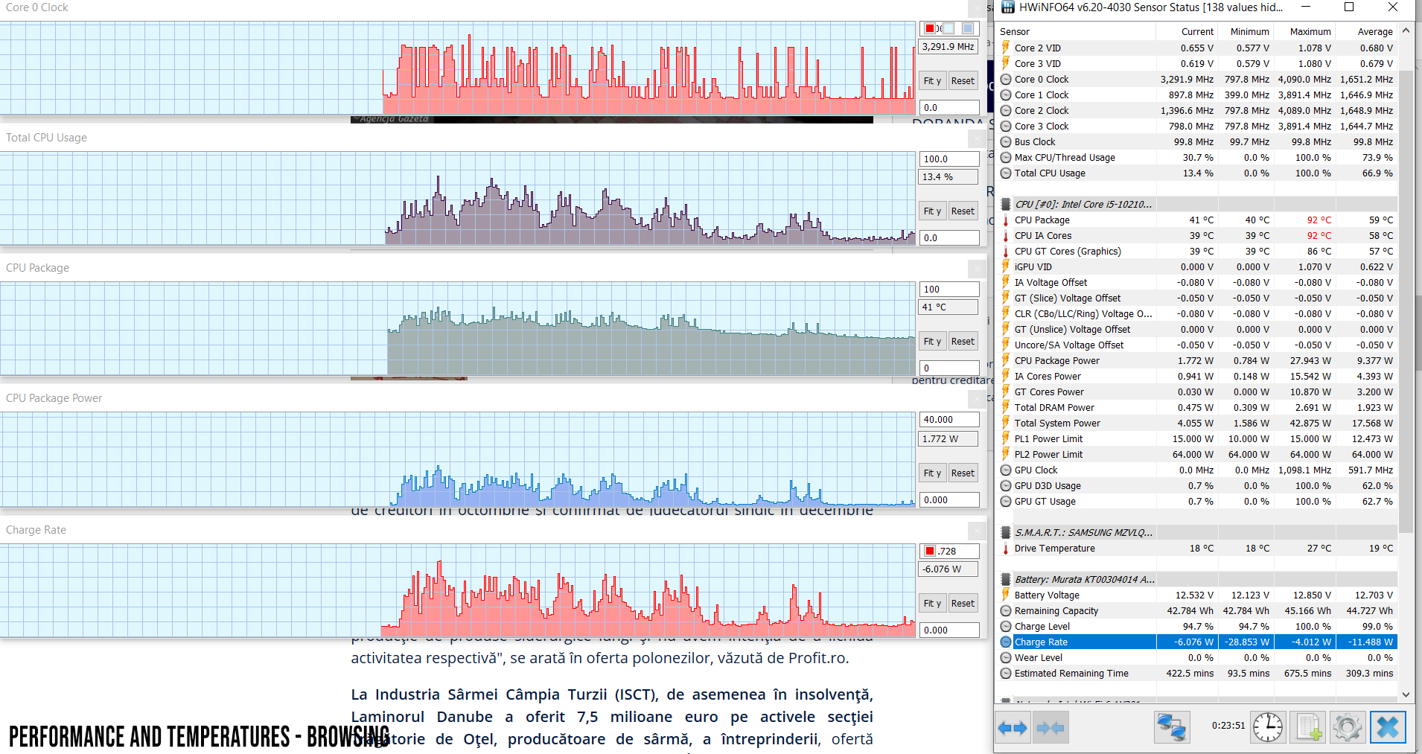This screenshot has width=1422, height=754.
Task: Click the sensor list scrollbar up arrow
Action: coord(1406,31)
